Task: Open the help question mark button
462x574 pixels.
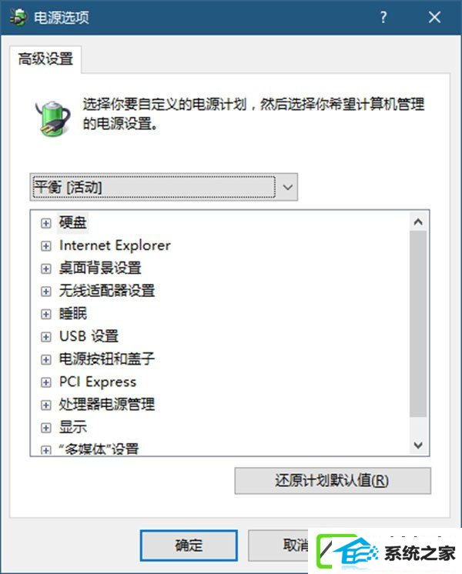Action: (383, 17)
